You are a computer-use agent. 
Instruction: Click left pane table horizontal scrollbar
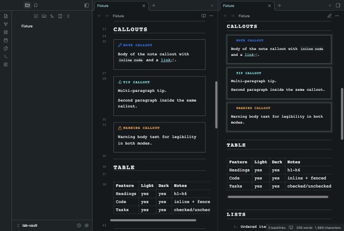click(x=153, y=220)
